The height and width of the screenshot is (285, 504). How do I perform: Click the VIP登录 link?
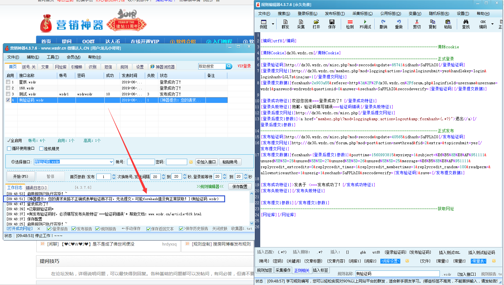pos(244,66)
